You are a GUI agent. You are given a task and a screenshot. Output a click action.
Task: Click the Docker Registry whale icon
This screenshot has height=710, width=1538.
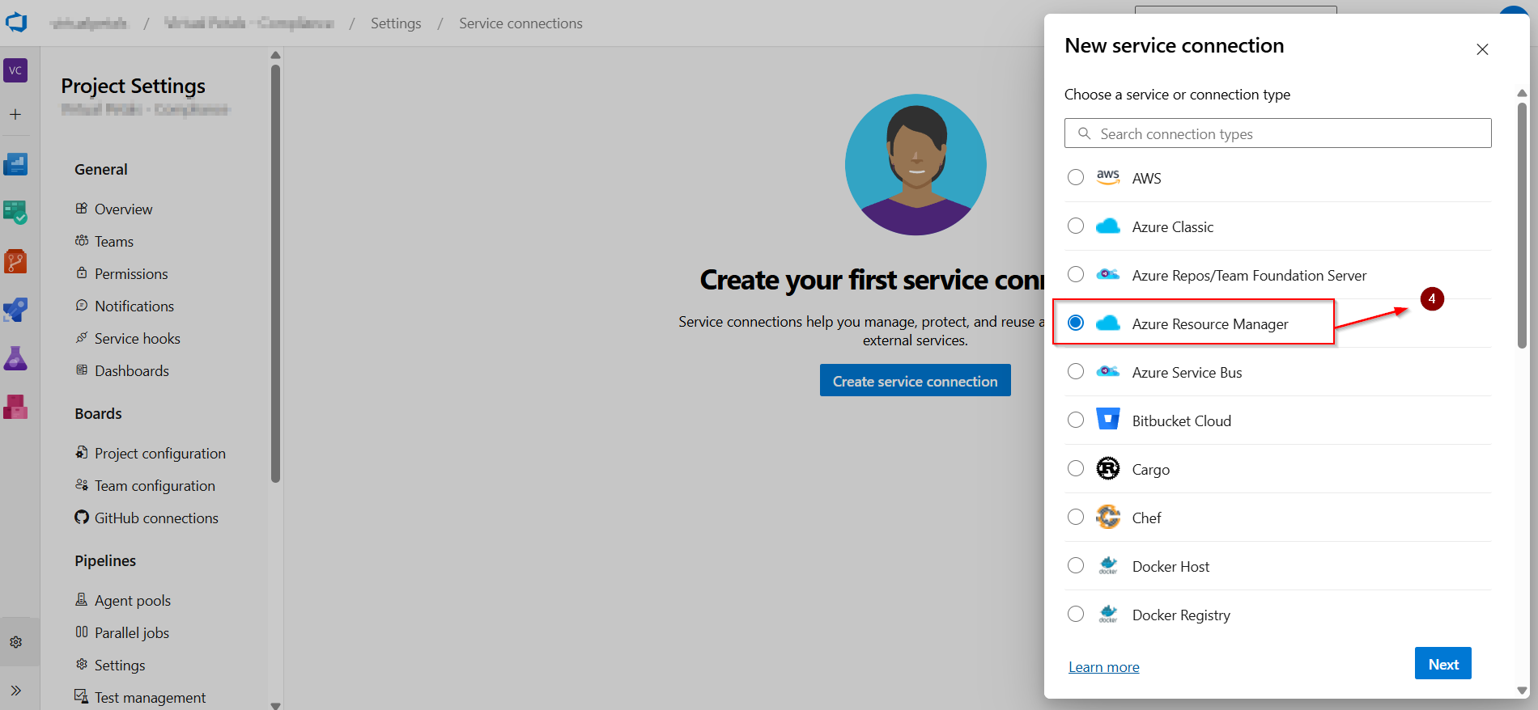click(1108, 614)
